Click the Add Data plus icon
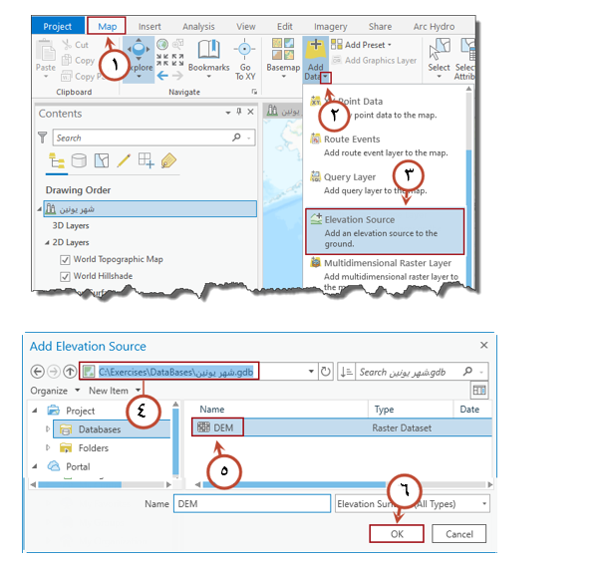The width and height of the screenshot is (598, 562). [x=315, y=47]
